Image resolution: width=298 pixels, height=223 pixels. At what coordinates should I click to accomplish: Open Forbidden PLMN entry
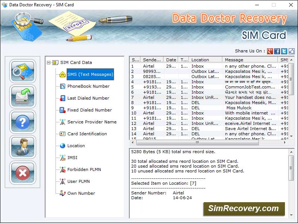pos(84,169)
